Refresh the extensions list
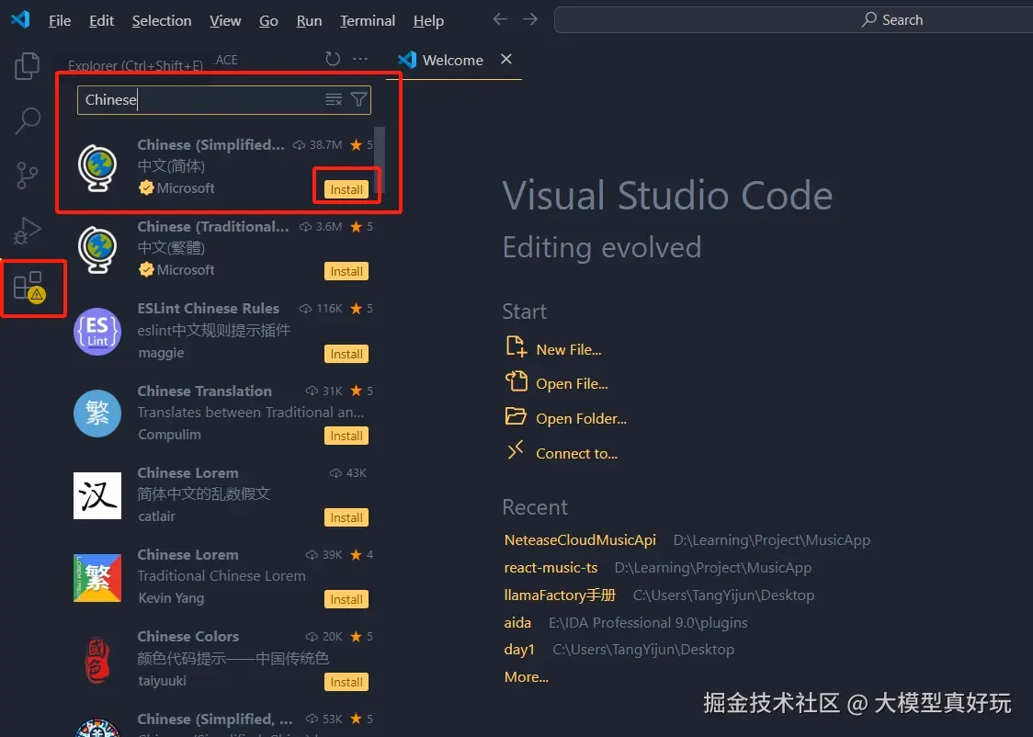The height and width of the screenshot is (737, 1033). click(x=333, y=60)
